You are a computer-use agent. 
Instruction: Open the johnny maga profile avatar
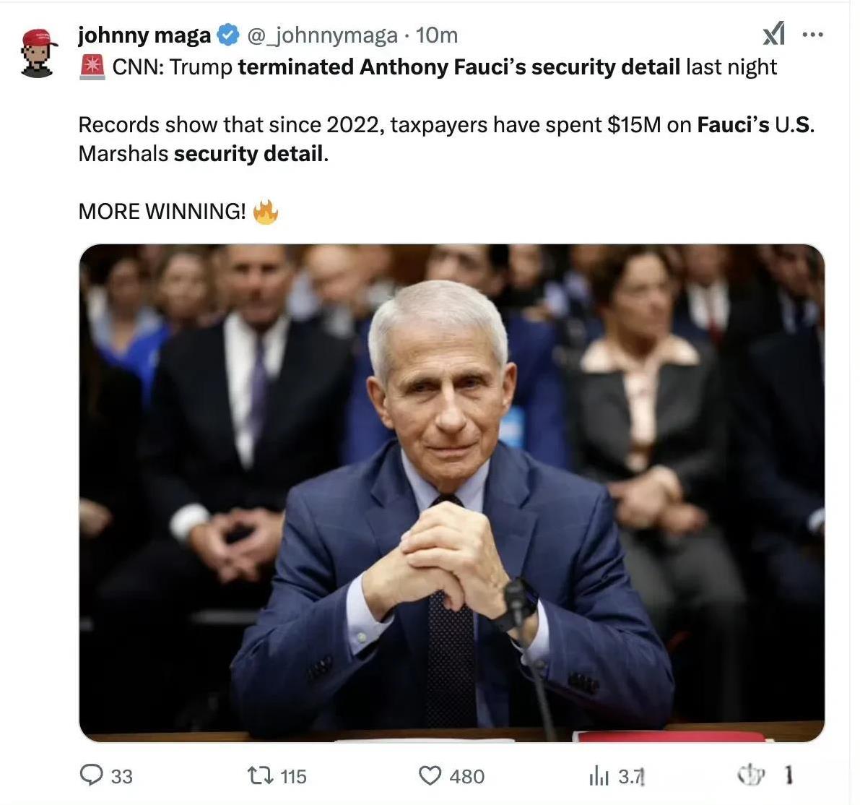[38, 53]
